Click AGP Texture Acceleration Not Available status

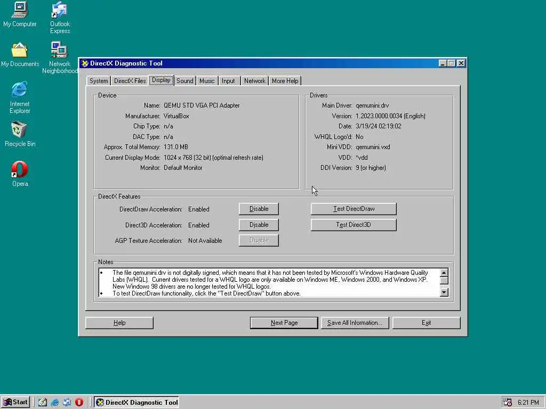pyautogui.click(x=205, y=241)
